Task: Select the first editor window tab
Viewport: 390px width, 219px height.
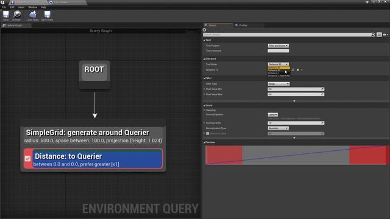Action: [x=28, y=2]
